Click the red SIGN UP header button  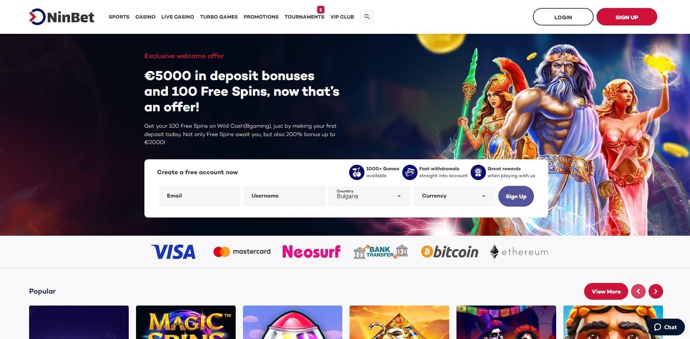tap(627, 17)
